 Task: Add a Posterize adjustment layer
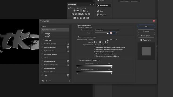(x=78, y=18)
